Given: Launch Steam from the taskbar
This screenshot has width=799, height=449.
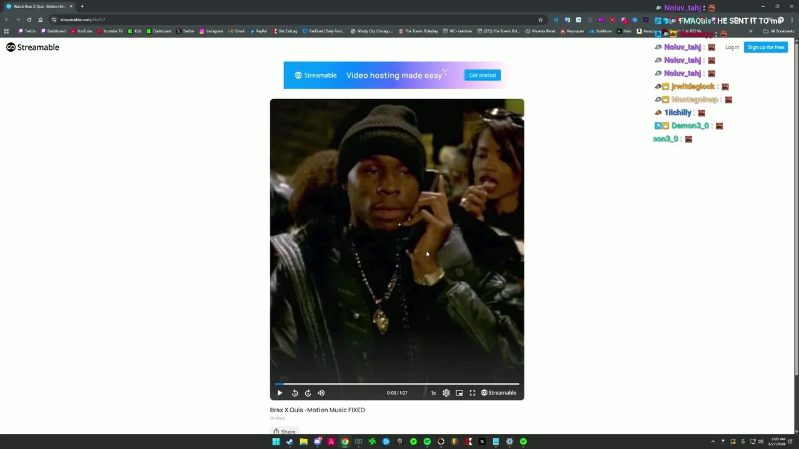Looking at the screenshot, I should pos(290,442).
